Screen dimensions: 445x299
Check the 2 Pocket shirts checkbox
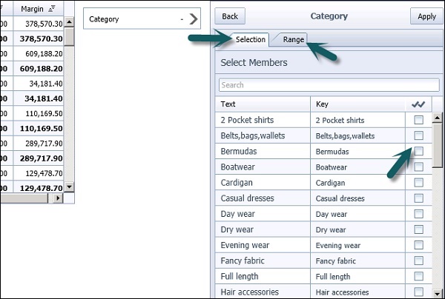coord(419,120)
